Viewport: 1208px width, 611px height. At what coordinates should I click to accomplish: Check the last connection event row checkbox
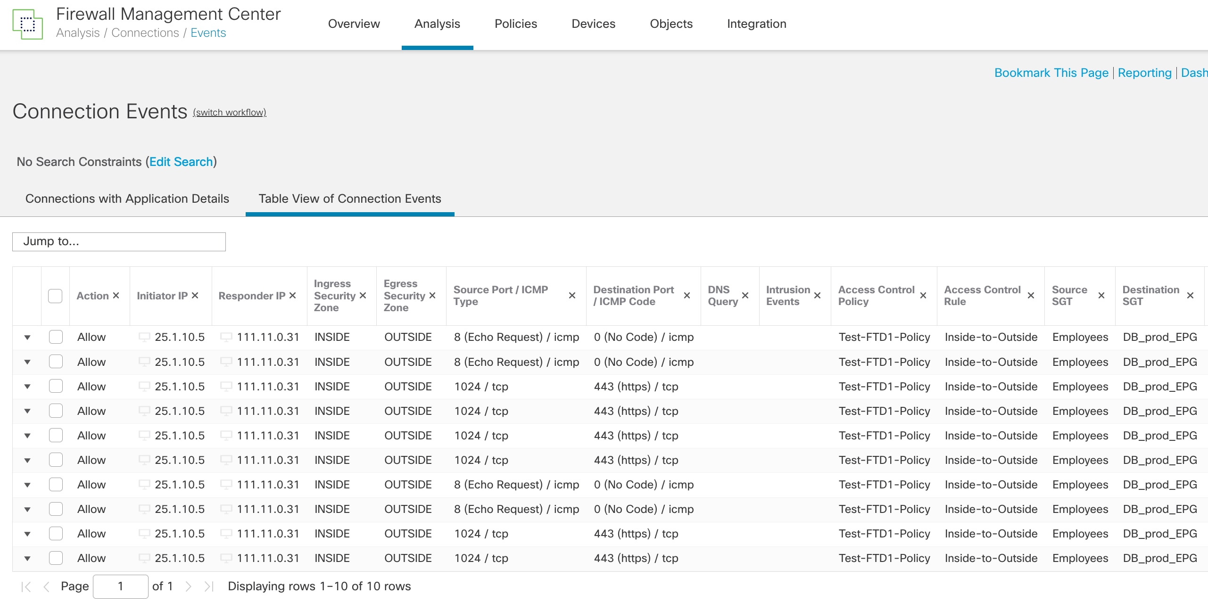coord(56,558)
